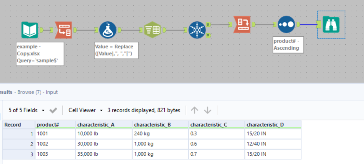Select the Input Data book tool
The width and height of the screenshot is (364, 164).
coord(30,30)
